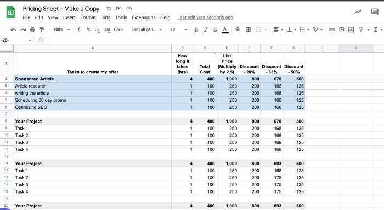Image resolution: width=384 pixels, height=210 pixels.
Task: Click the Functions sigma icon
Action: (376, 30)
